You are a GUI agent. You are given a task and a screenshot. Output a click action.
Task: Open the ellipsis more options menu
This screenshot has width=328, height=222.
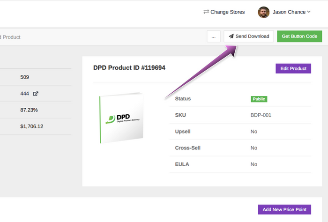(214, 37)
